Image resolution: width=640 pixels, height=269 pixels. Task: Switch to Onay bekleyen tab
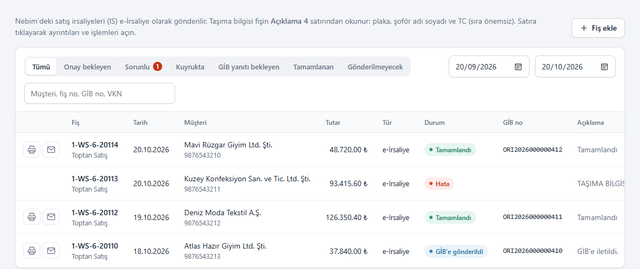87,67
